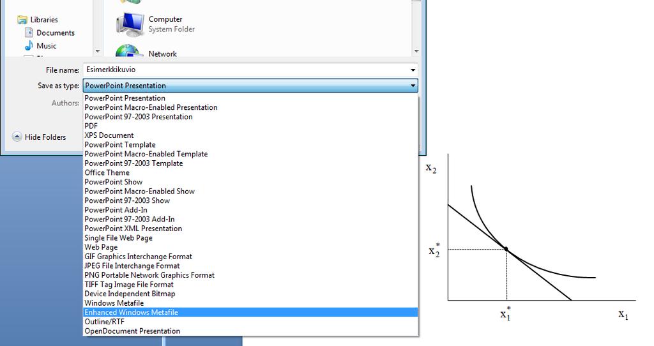This screenshot has width=654, height=346.
Task: Expand the File name history dropdown
Action: pyautogui.click(x=413, y=70)
